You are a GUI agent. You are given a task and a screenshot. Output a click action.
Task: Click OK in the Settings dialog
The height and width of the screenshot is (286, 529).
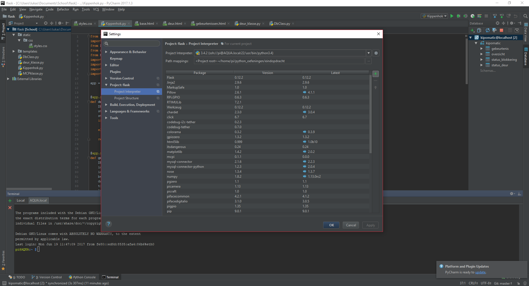(x=331, y=225)
